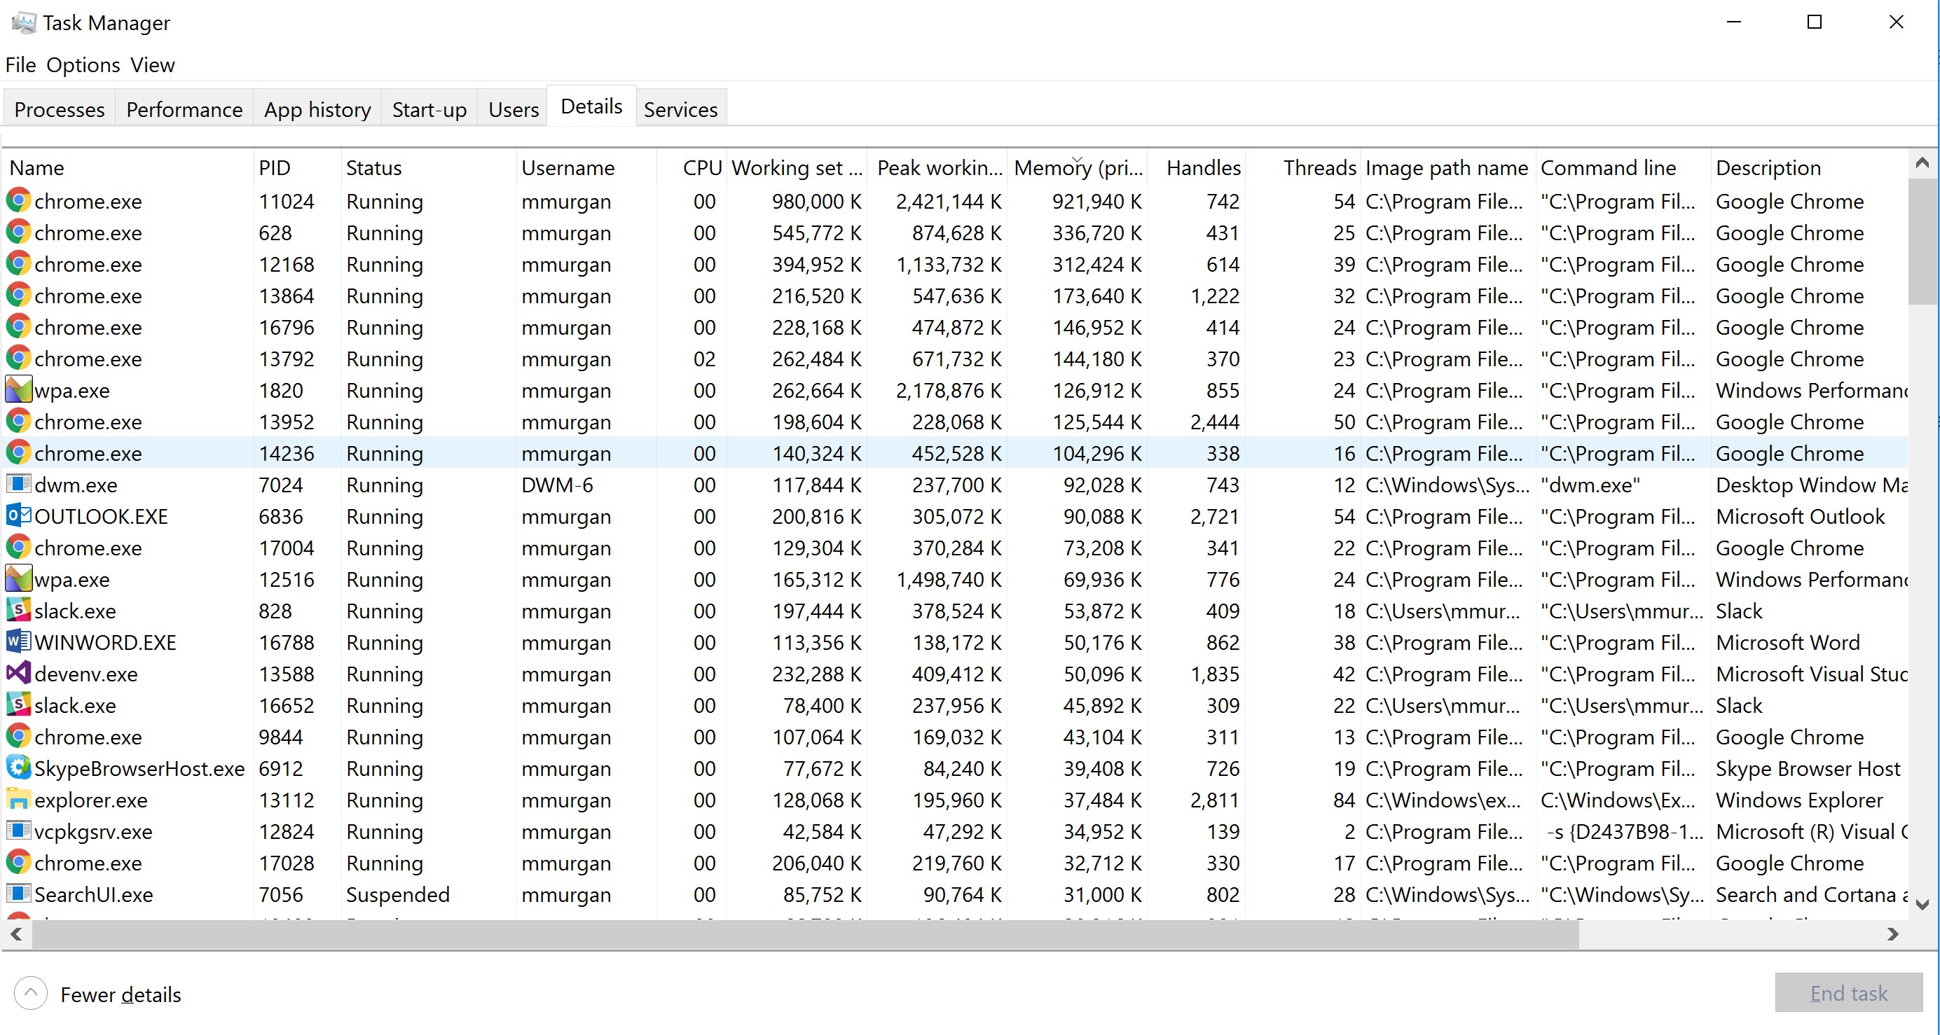Click the vertical scrollbar up arrow
This screenshot has height=1035, width=1940.
1922,162
